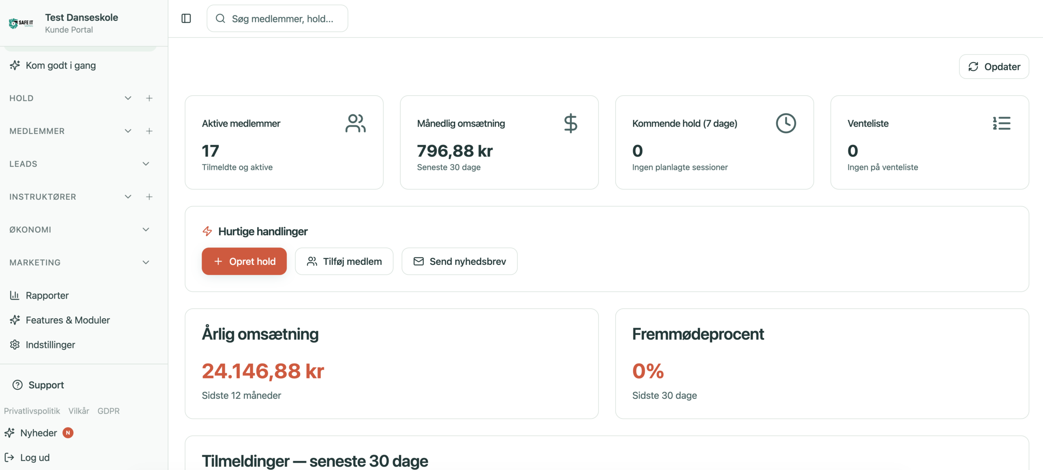Image resolution: width=1043 pixels, height=470 pixels.
Task: Click the clock icon on Kommende hold
Action: (786, 123)
